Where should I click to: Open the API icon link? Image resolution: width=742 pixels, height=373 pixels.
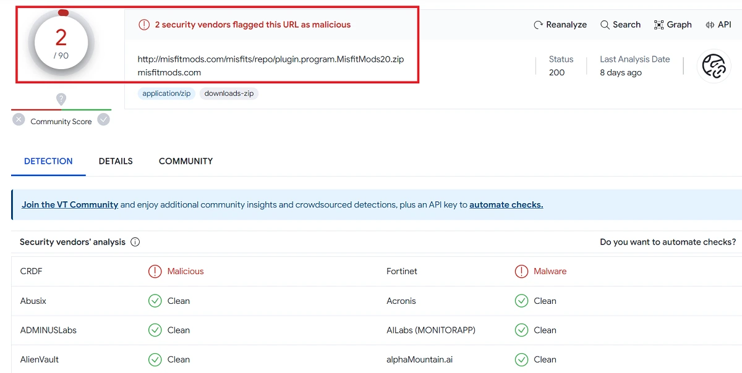coord(710,25)
